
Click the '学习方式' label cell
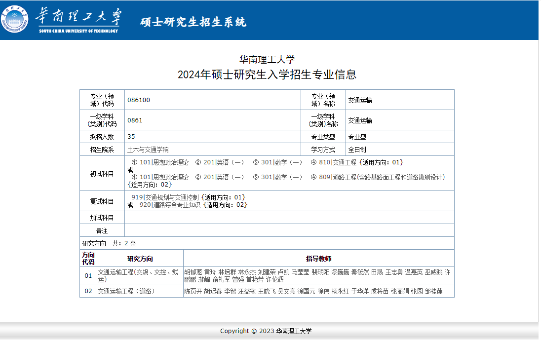coord(323,150)
